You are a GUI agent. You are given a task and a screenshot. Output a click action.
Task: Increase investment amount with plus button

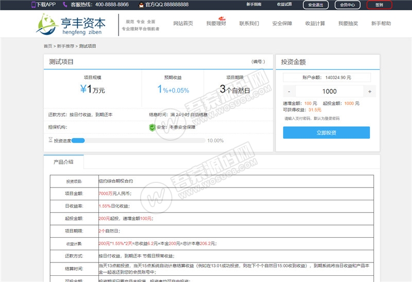point(370,91)
